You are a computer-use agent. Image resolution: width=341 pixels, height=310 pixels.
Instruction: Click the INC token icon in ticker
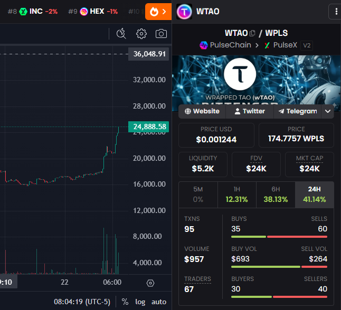point(23,12)
